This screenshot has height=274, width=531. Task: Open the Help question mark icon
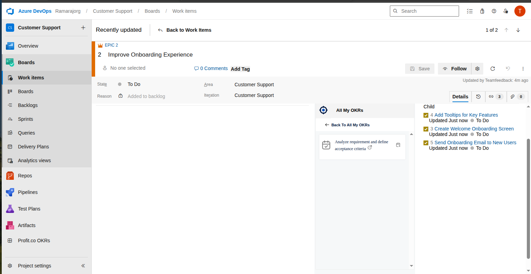pos(494,11)
